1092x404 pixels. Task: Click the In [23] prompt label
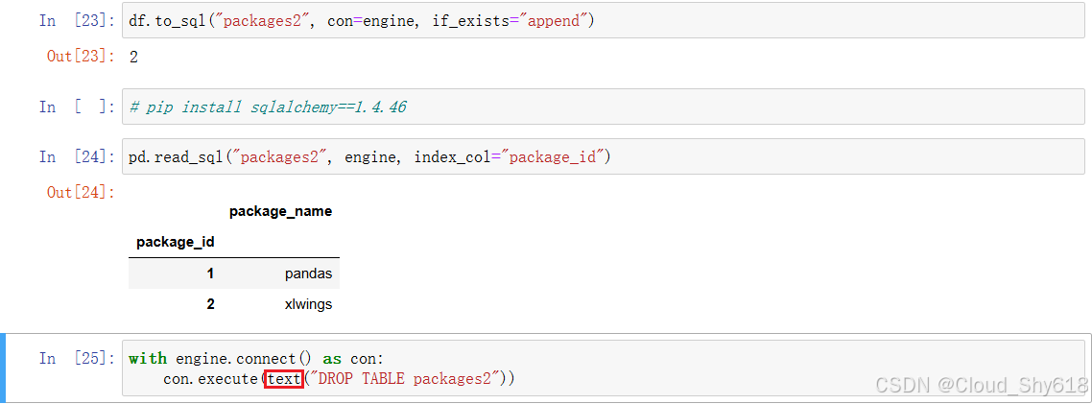click(76, 21)
